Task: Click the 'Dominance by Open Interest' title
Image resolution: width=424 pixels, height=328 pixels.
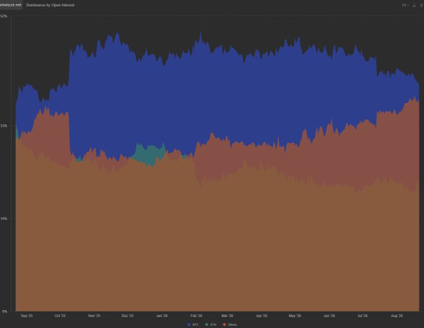Action: [51, 5]
